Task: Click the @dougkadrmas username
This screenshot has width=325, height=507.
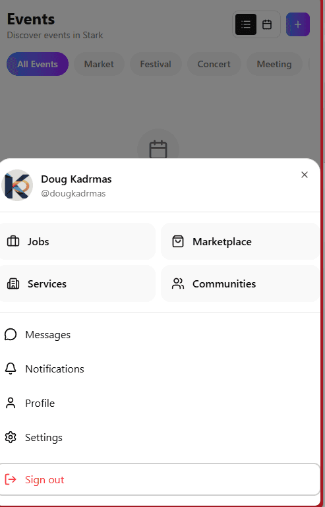Action: coord(73,193)
